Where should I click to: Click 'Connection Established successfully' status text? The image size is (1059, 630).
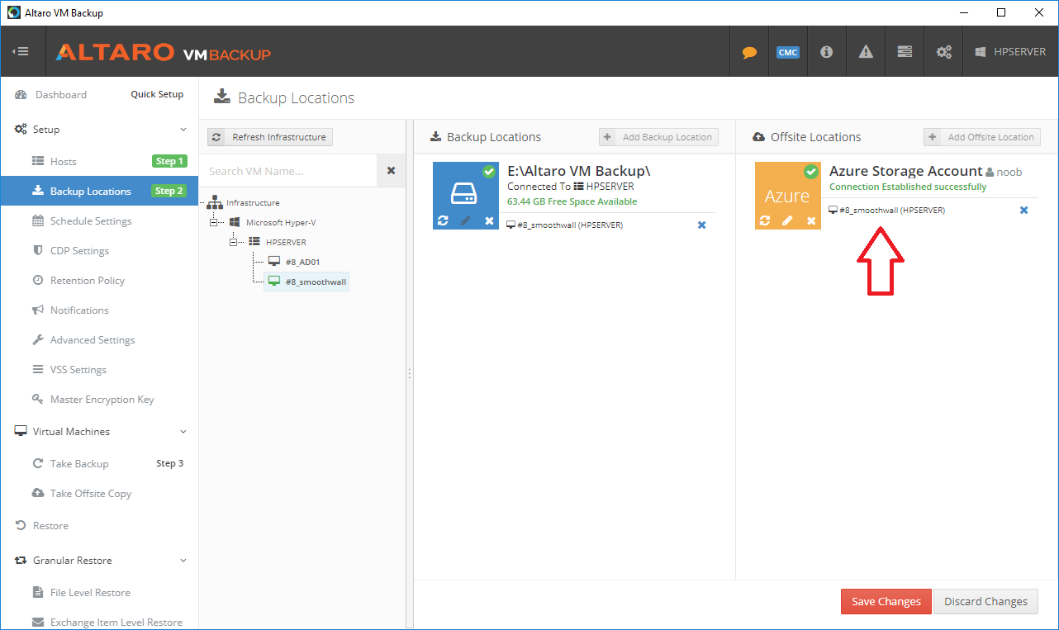(908, 187)
